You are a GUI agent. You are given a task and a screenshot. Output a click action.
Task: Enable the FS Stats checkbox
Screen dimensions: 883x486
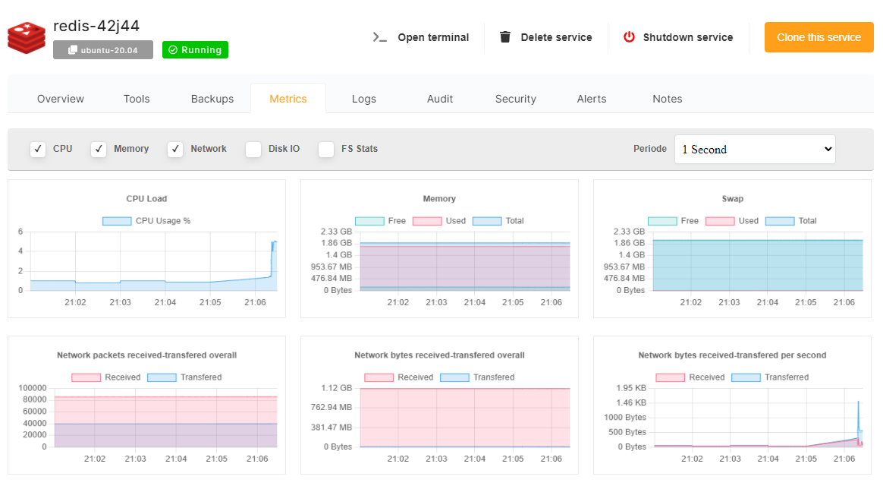click(326, 149)
